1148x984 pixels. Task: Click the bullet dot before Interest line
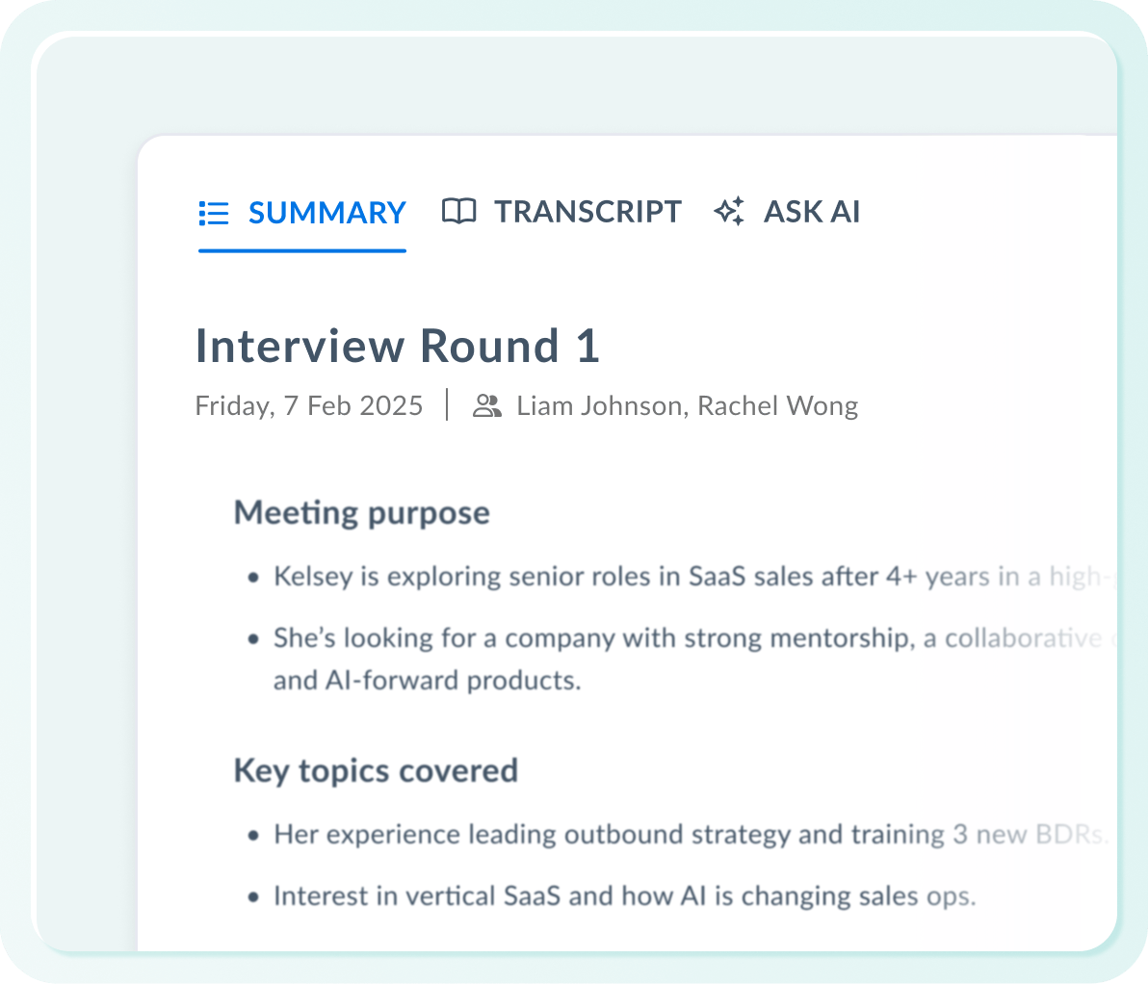click(x=253, y=897)
